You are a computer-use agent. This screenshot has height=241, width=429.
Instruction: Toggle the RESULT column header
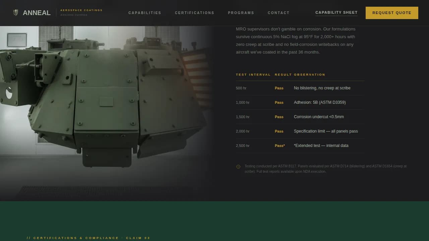(x=283, y=74)
